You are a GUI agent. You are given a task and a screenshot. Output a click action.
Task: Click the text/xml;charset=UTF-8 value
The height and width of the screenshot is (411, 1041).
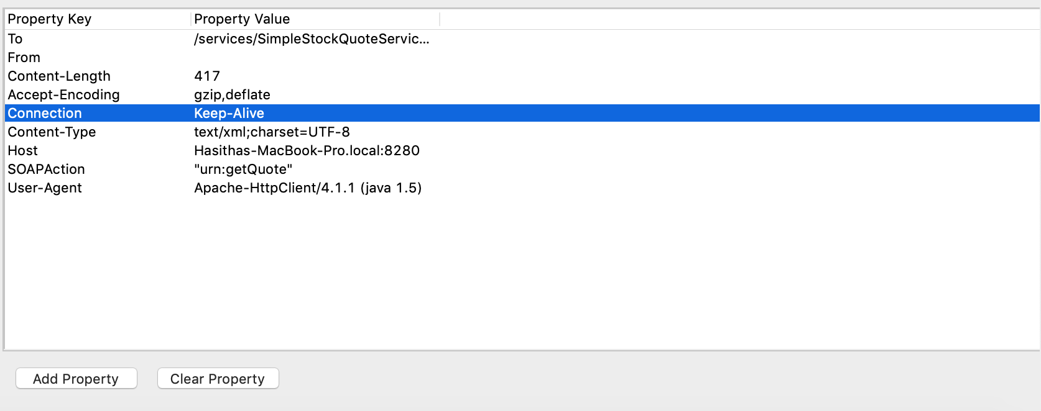click(272, 132)
